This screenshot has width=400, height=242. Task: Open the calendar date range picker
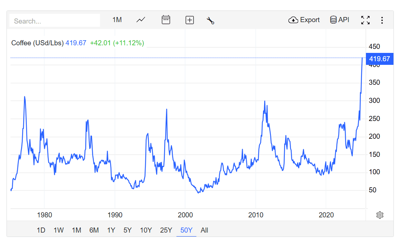166,20
